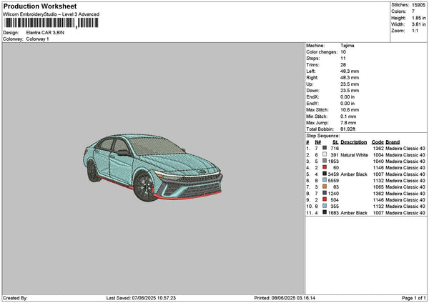The height and width of the screenshot is (303, 429).
Task: Select the Natural White swatch in stop 2
Action: [325, 154]
